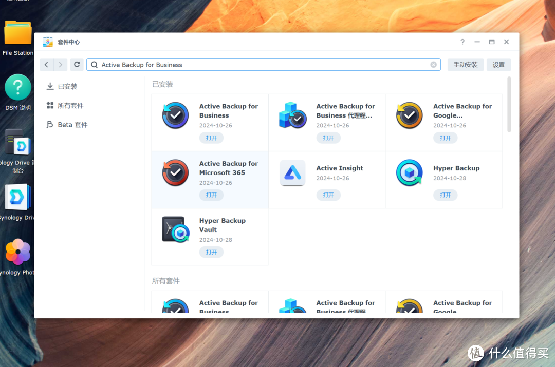Select the 所有套件 sidebar category
Image resolution: width=555 pixels, height=367 pixels.
(70, 106)
